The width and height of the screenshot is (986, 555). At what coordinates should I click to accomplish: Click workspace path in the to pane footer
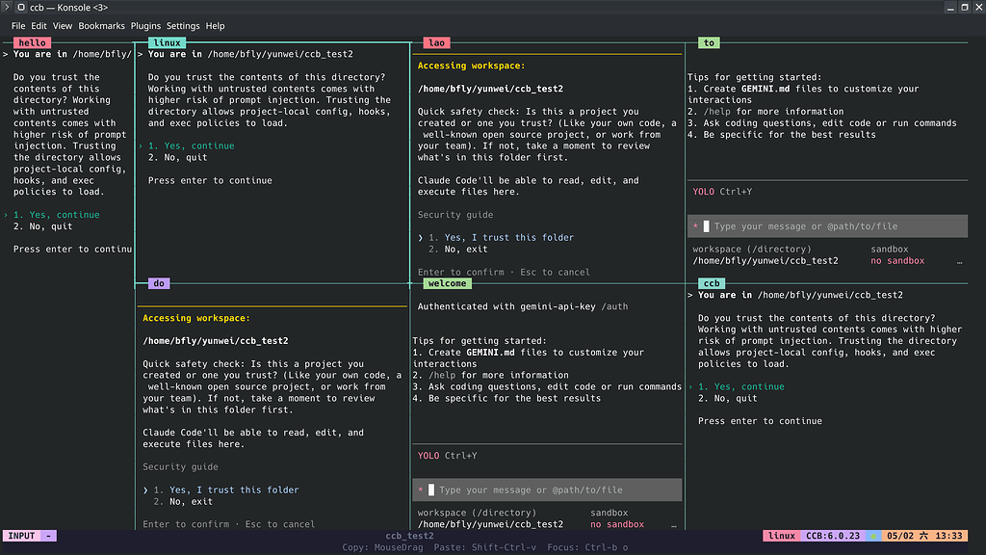tap(765, 260)
